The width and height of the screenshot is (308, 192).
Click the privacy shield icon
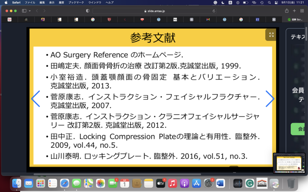click(x=88, y=11)
